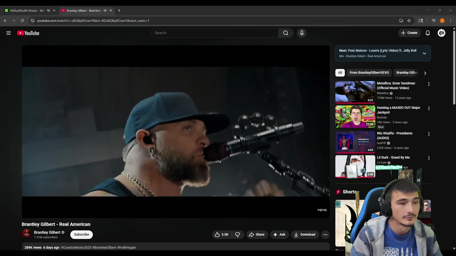Open the notifications bell

click(x=428, y=33)
